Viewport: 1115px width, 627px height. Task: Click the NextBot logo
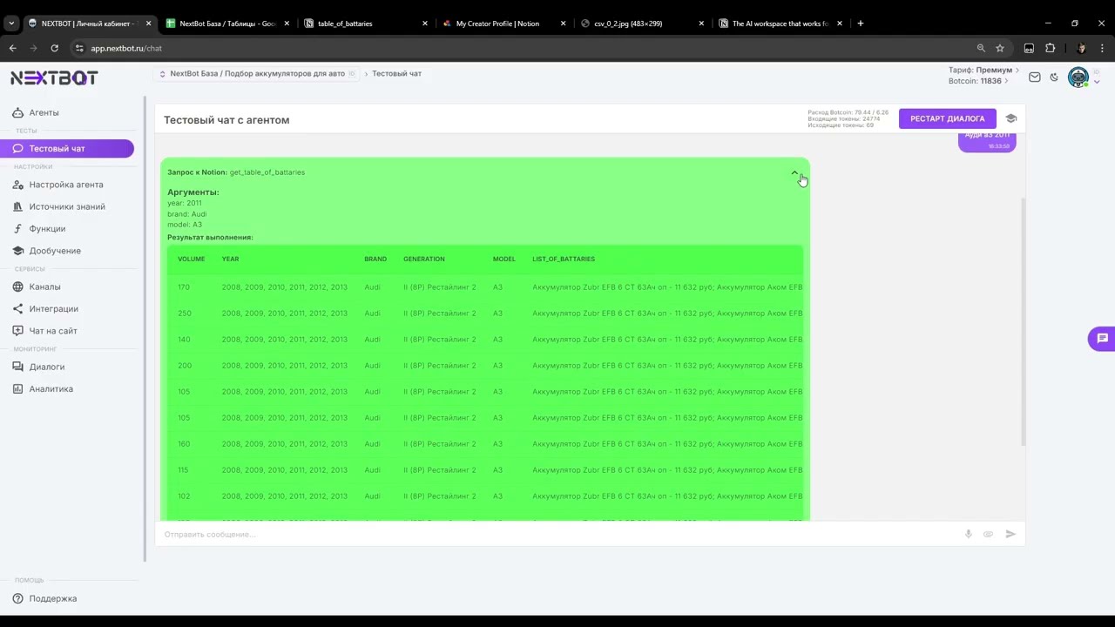54,78
